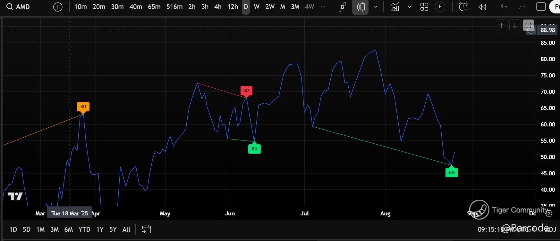560x241 pixels.
Task: Select the red RD marker
Action: tap(246, 91)
